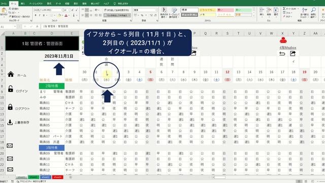Viewport: 325px width, 183px height.
Task: Open the font size combo box
Action: pos(67,10)
